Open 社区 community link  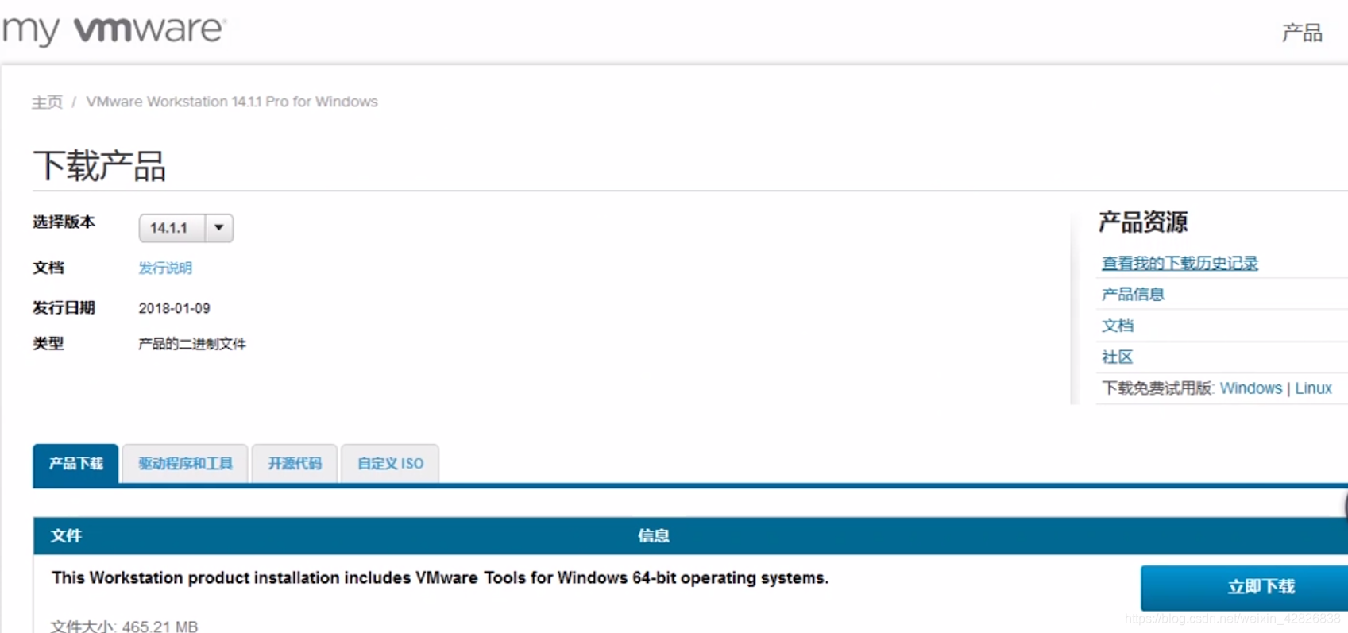coord(1117,357)
